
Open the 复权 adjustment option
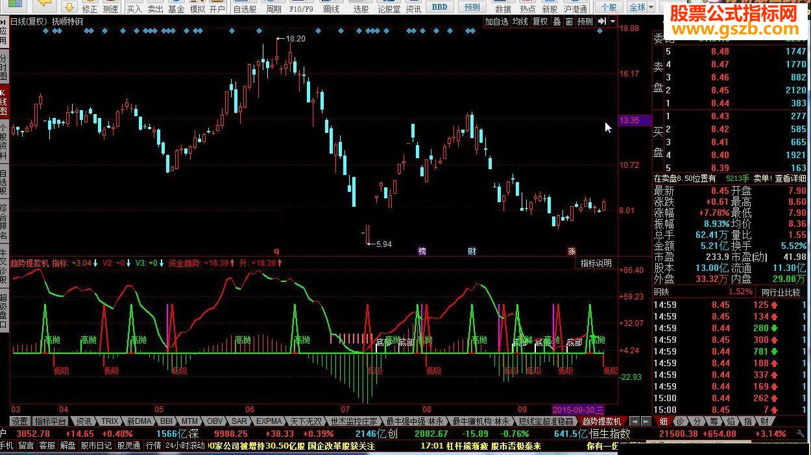pos(540,21)
